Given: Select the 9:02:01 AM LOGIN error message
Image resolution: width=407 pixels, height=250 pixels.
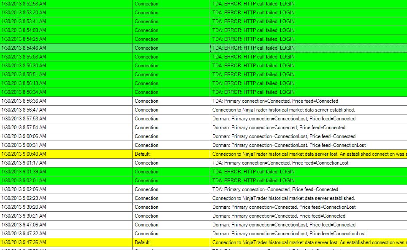Looking at the screenshot, I should pyautogui.click(x=309, y=181).
